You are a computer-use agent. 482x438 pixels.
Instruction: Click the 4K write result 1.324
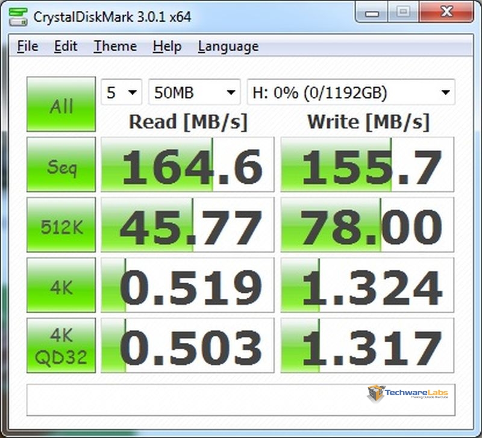pos(368,285)
